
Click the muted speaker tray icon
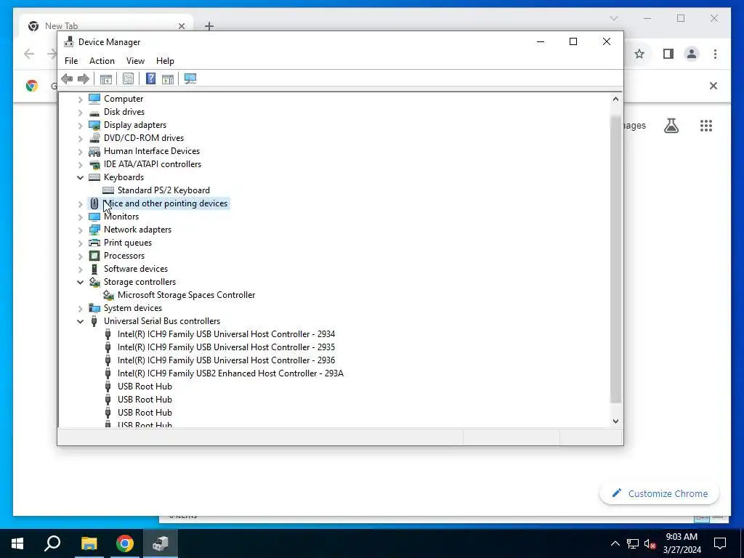pos(650,543)
